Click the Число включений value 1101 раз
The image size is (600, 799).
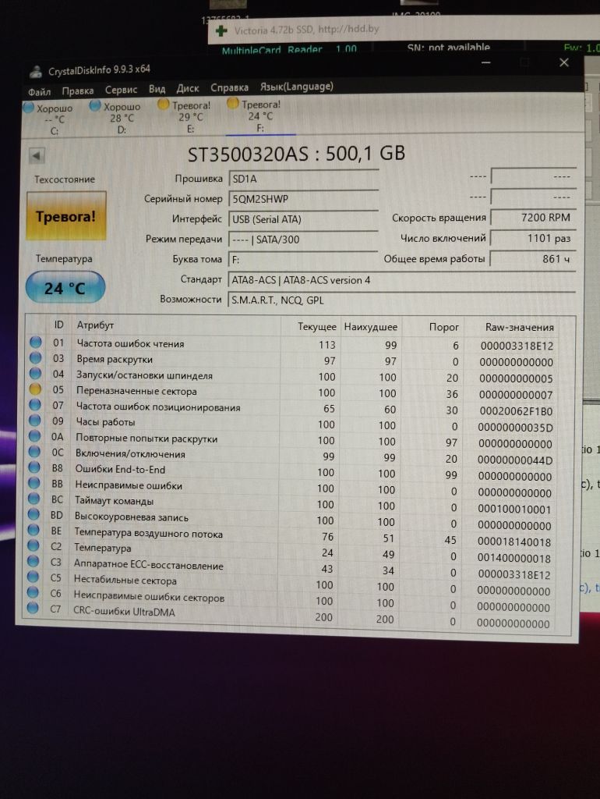click(x=533, y=239)
